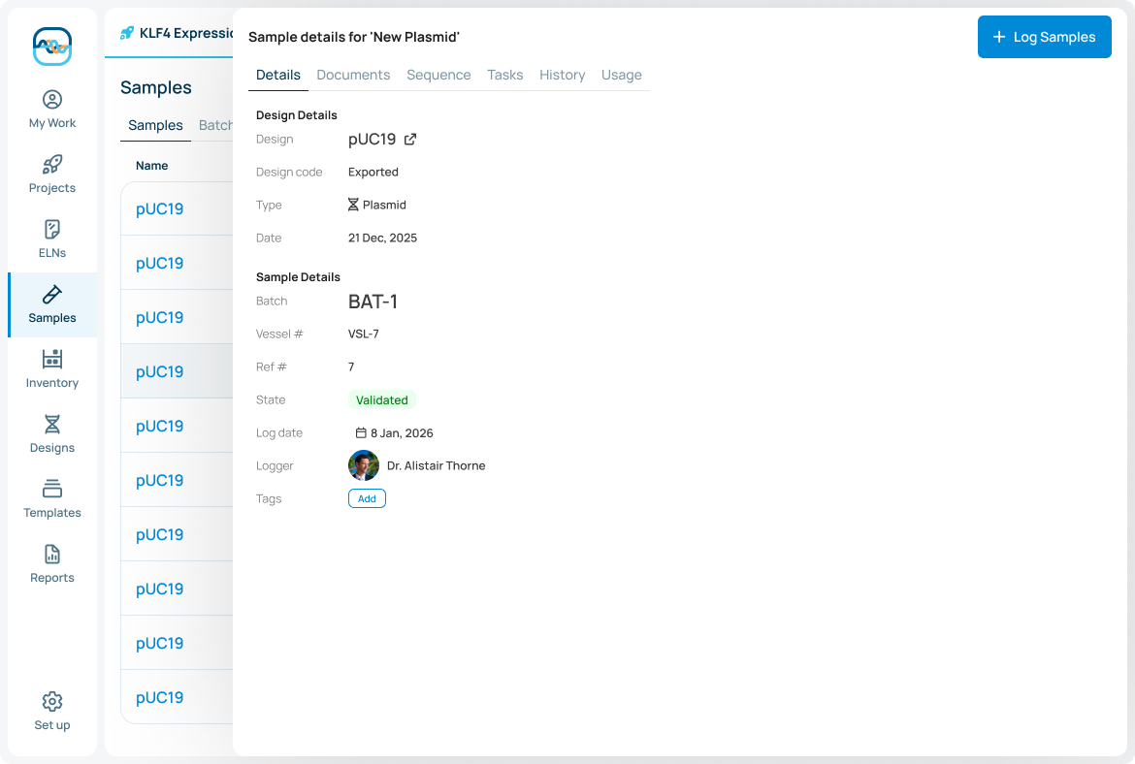Click the Validated state badge
Screen dimensions: 1135x764
(382, 400)
